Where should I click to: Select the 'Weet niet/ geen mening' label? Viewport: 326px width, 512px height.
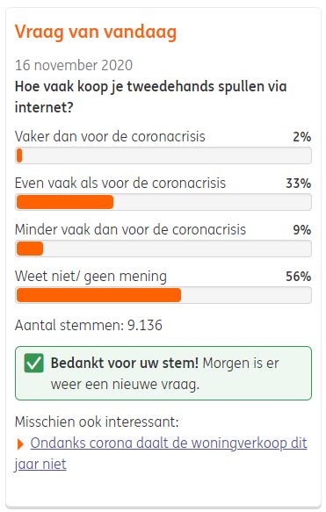click(91, 277)
